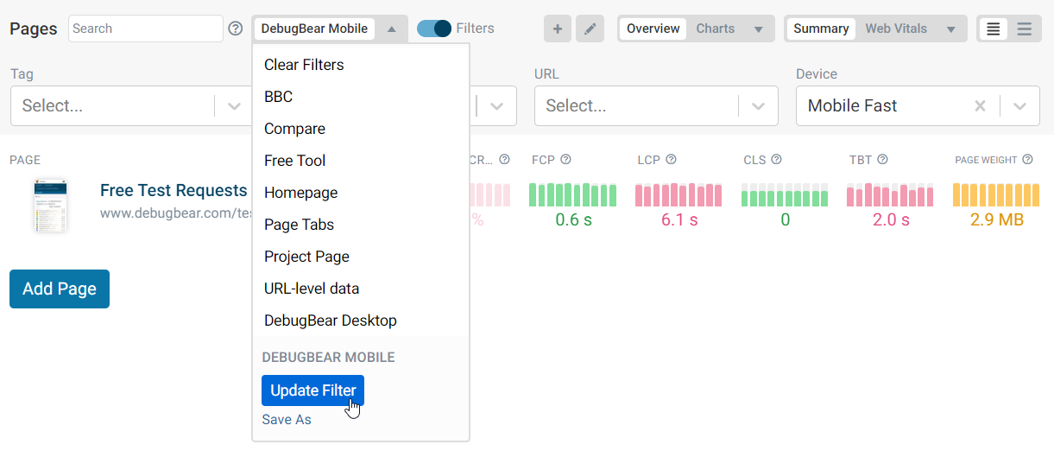1054x476 pixels.
Task: Open the FCP help tooltip icon
Action: (x=566, y=160)
